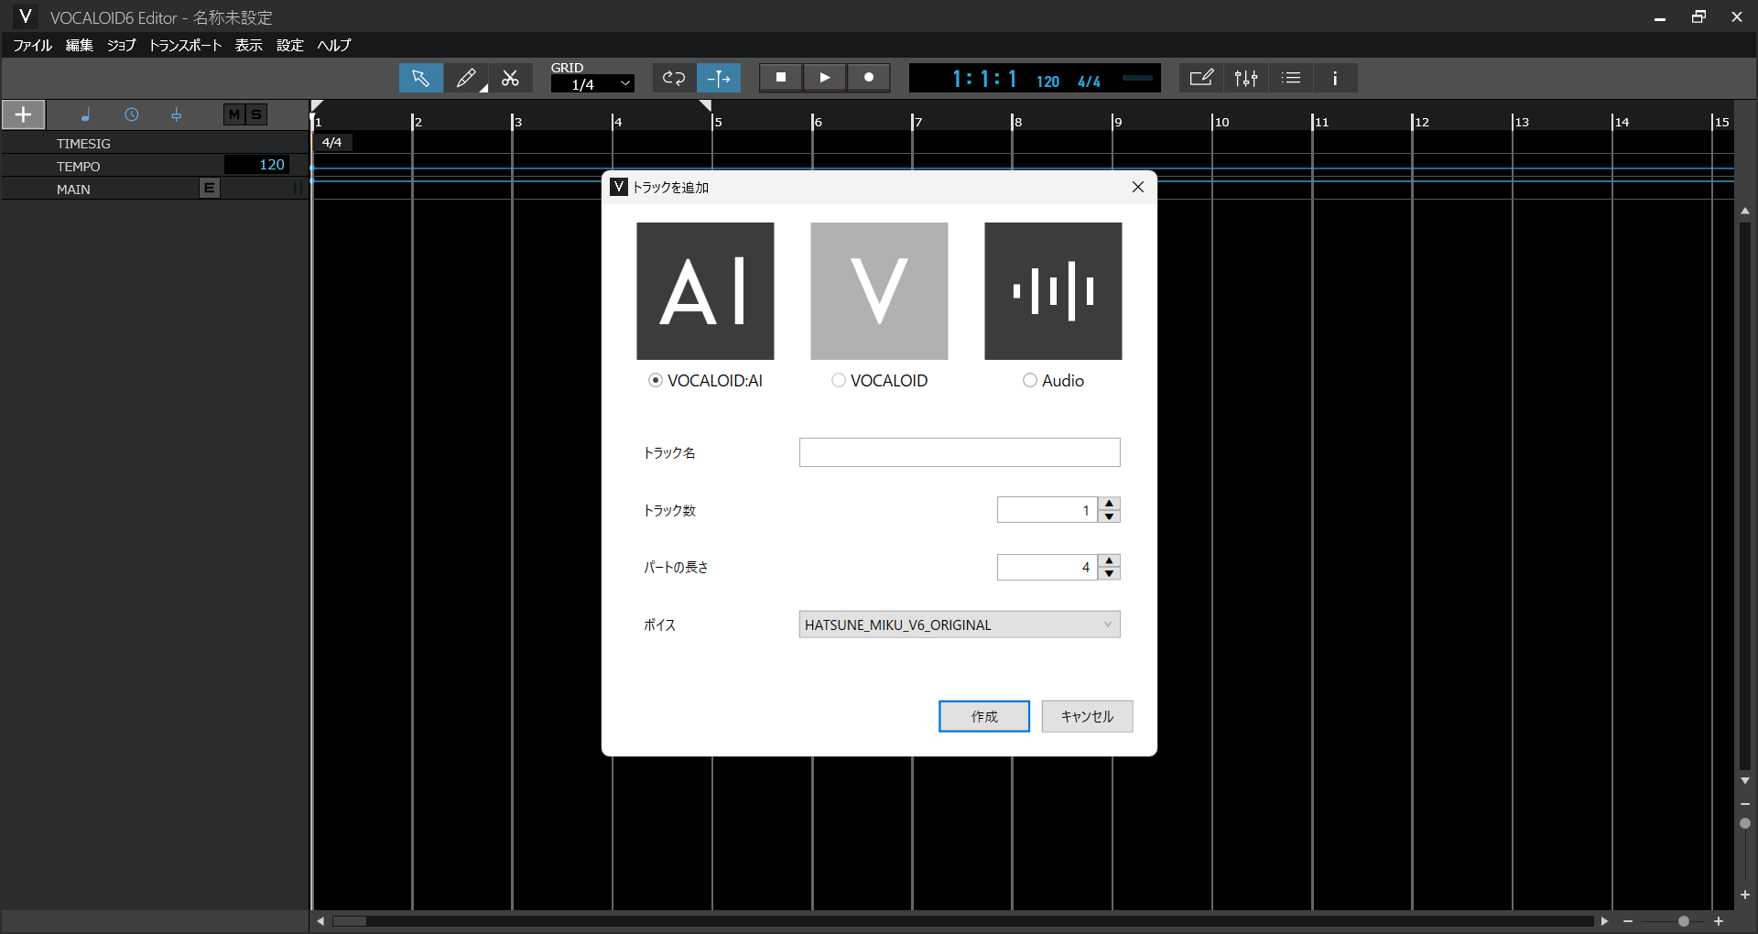Screen dimensions: 1758x934
Task: Start playback with the play button
Action: click(825, 78)
